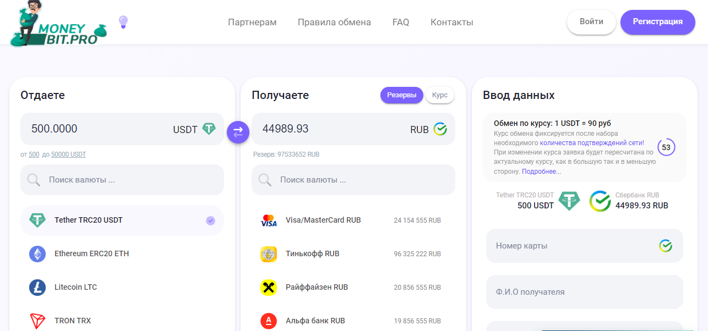Switch to the Резервы tab

tap(402, 95)
